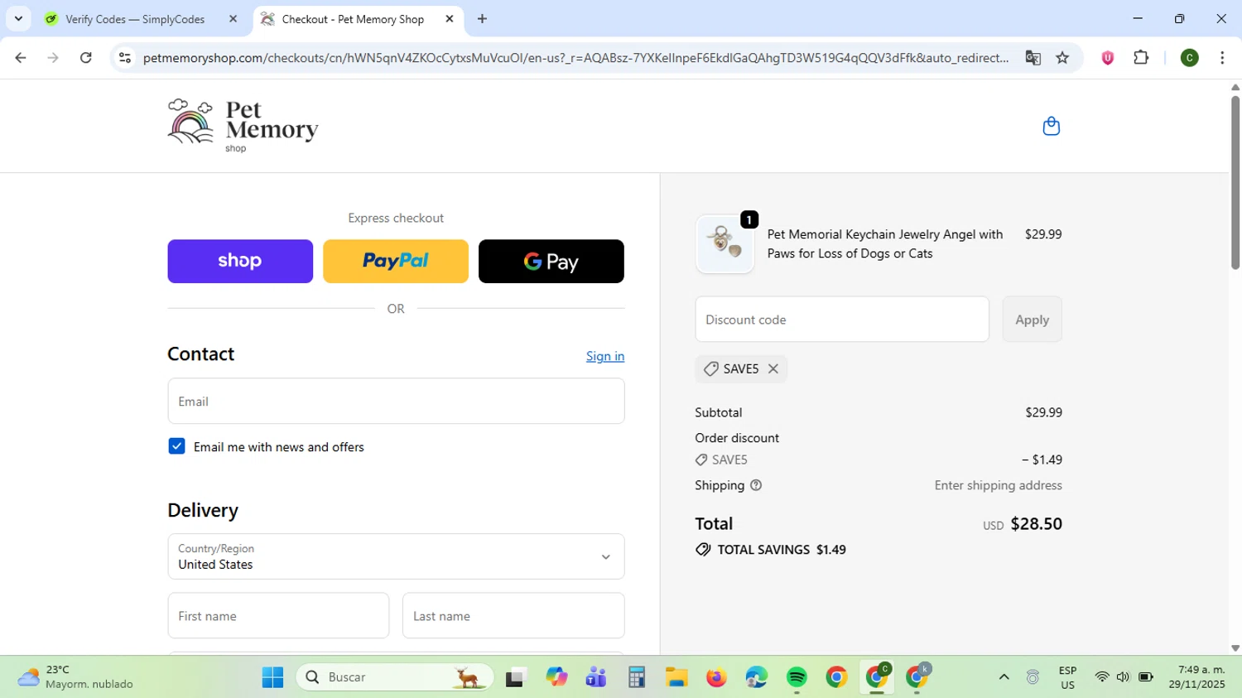
Task: Go back to the previous page
Action: [x=21, y=58]
